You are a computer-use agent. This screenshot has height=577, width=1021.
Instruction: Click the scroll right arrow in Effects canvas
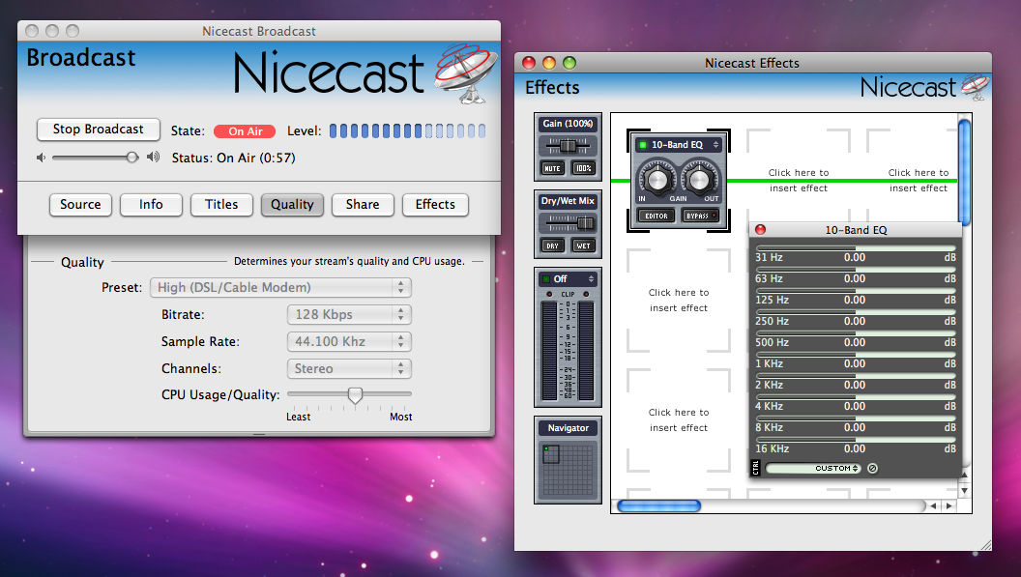(948, 506)
